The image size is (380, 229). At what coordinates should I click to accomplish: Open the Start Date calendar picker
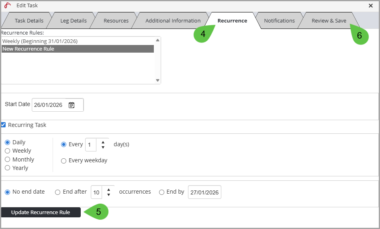coord(72,105)
